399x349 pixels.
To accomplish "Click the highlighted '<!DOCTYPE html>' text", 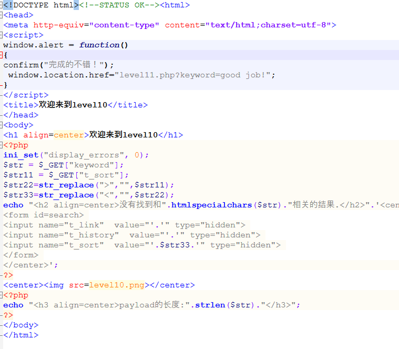I will [41, 5].
